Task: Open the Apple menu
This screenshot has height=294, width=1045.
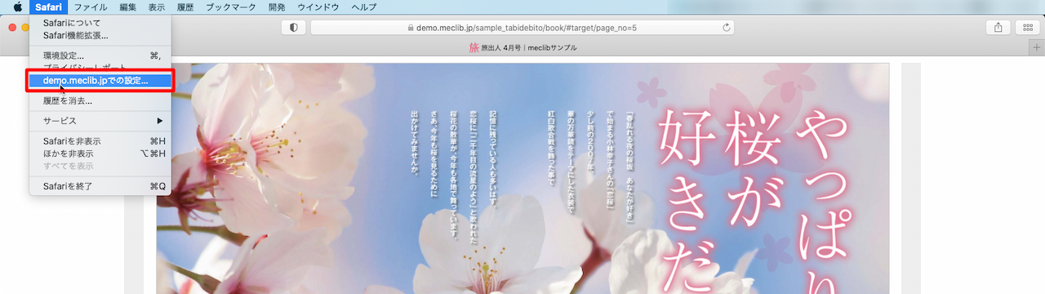Action: [x=17, y=7]
